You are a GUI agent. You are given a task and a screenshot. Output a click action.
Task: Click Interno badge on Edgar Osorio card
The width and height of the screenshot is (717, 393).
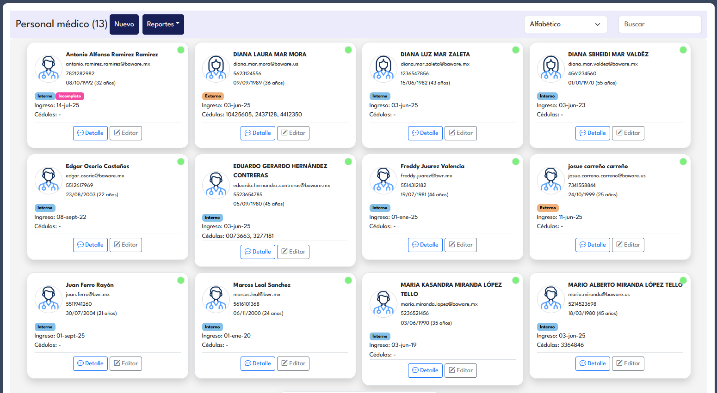tap(45, 208)
